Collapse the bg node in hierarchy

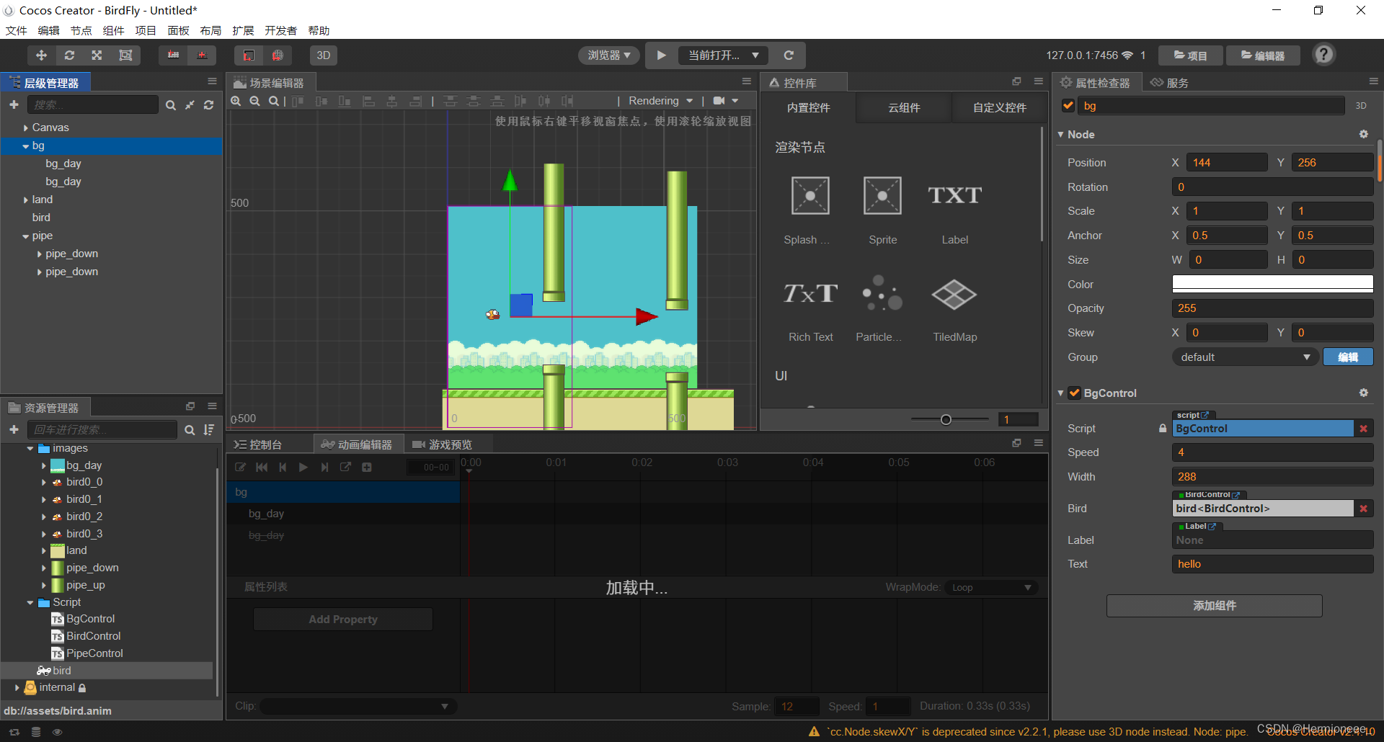click(x=26, y=146)
